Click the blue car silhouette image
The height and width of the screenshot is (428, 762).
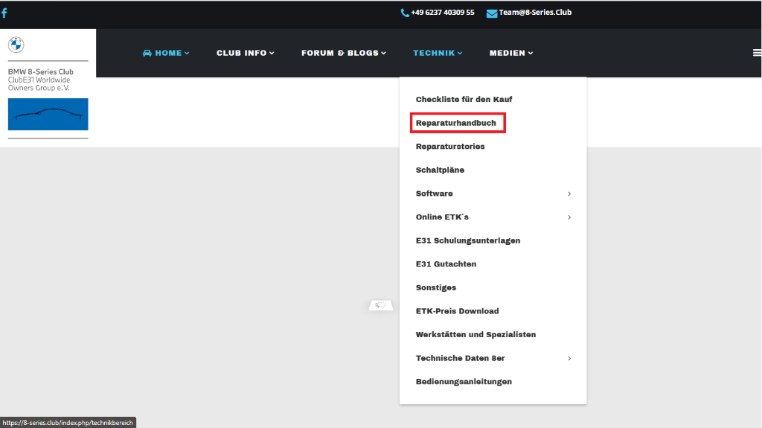pos(48,114)
